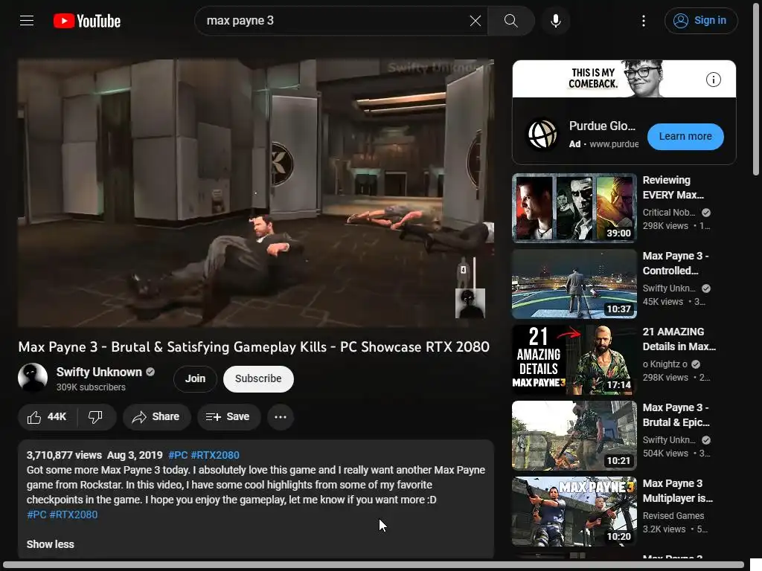Open Reviewing EVERY Max video title
The height and width of the screenshot is (571, 762).
pos(673,187)
